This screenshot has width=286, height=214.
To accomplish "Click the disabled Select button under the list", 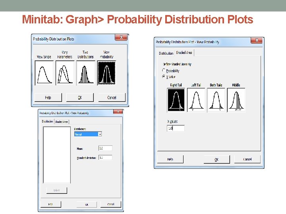I will pos(57,191).
